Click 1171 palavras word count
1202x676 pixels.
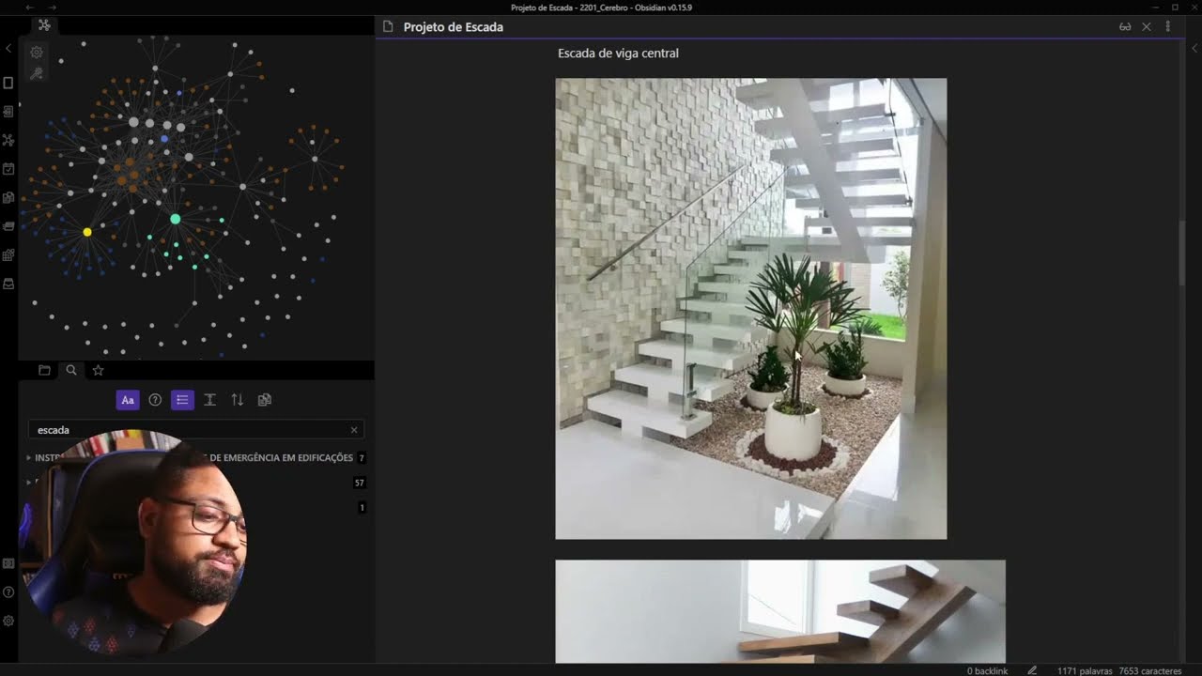1085,670
